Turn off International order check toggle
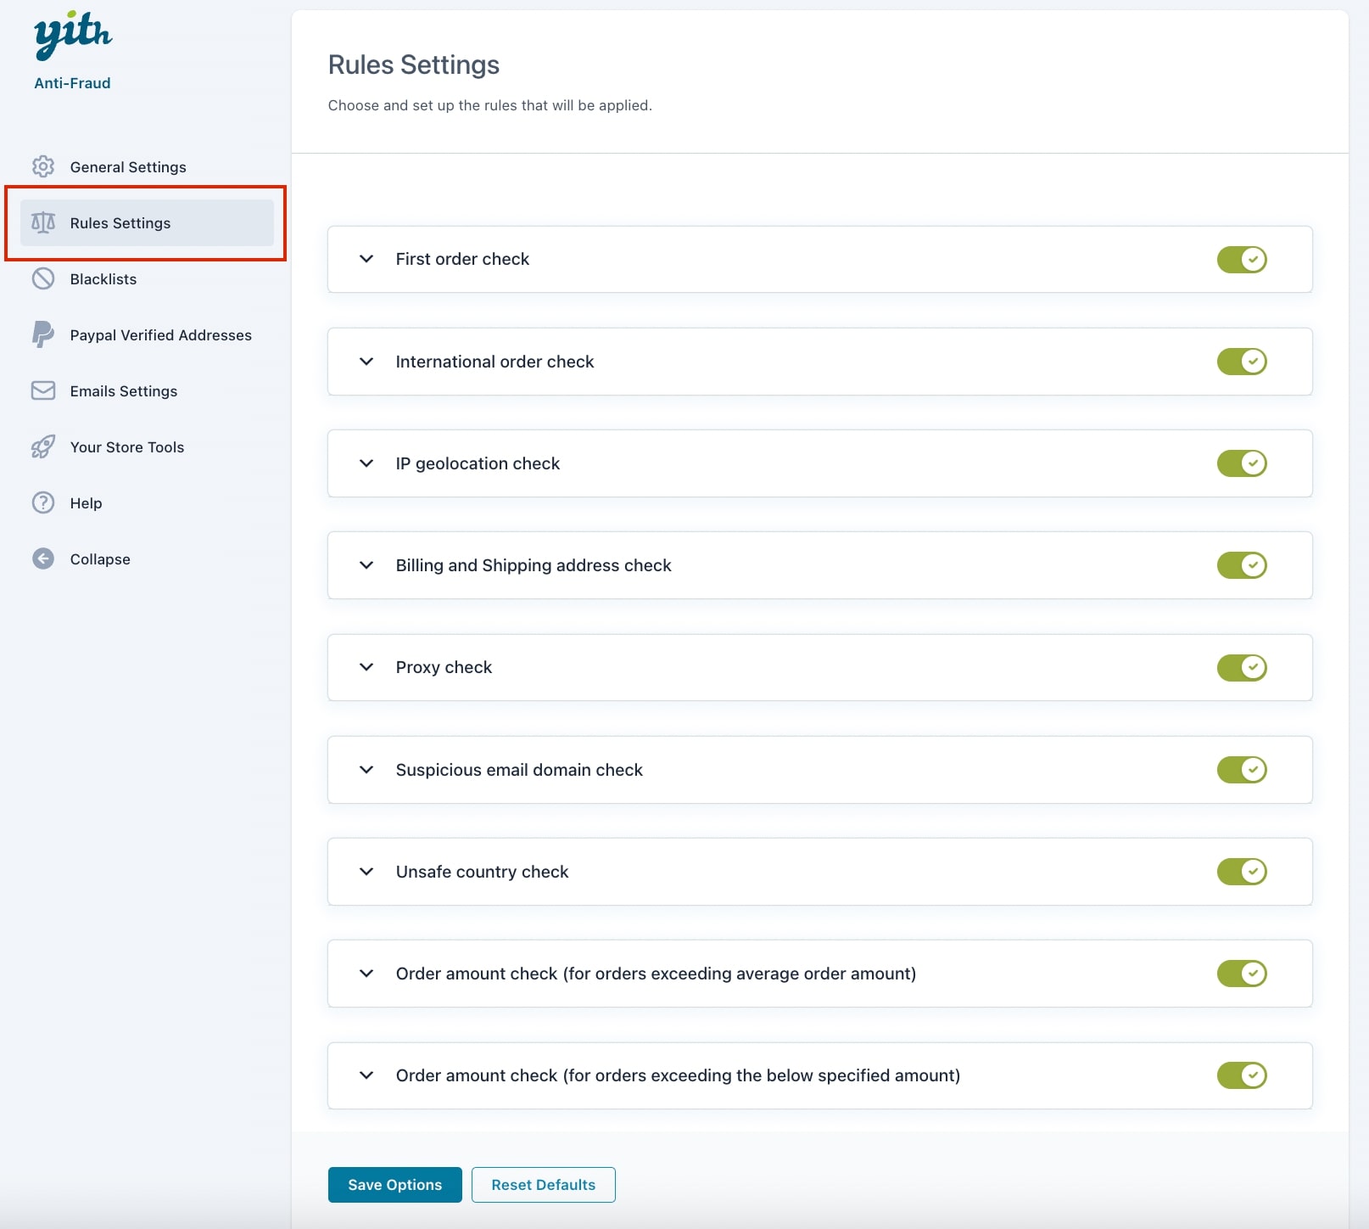 (x=1242, y=361)
